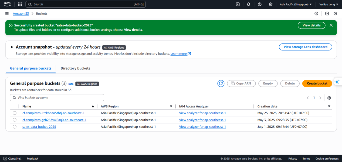This screenshot has width=342, height=162.
Task: Click the Find buckets by name field
Action: coord(57,98)
